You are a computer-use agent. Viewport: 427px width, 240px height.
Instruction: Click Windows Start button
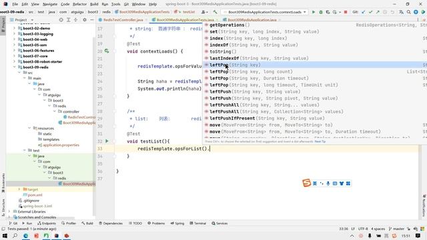(x=5, y=235)
